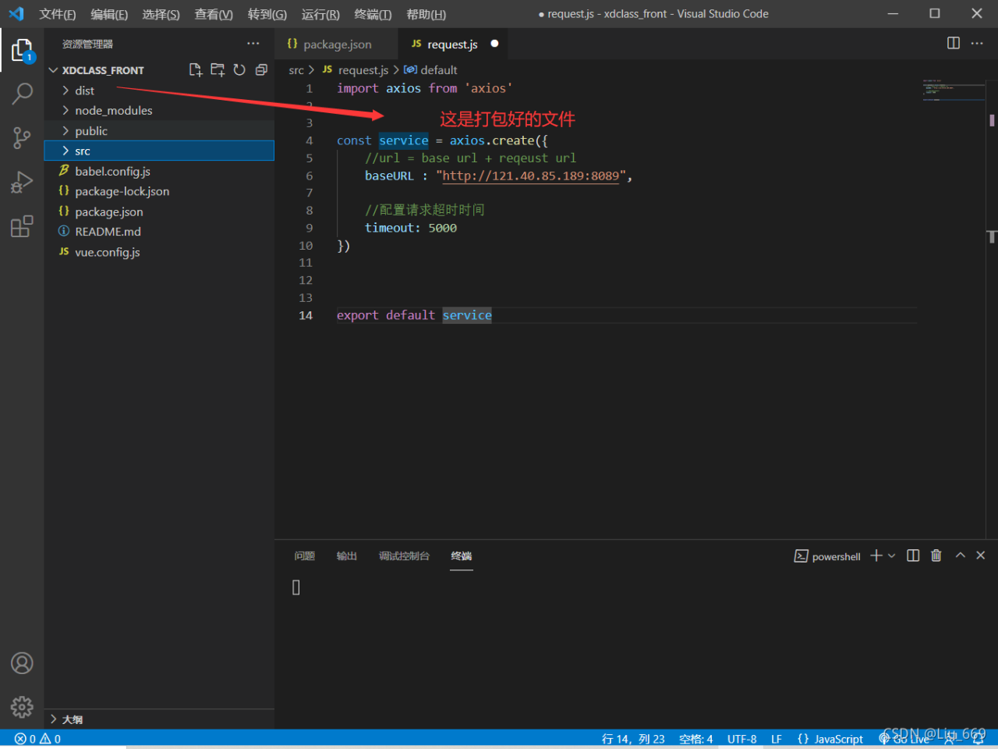
Task: Split the editor to the right
Action: pyautogui.click(x=953, y=44)
